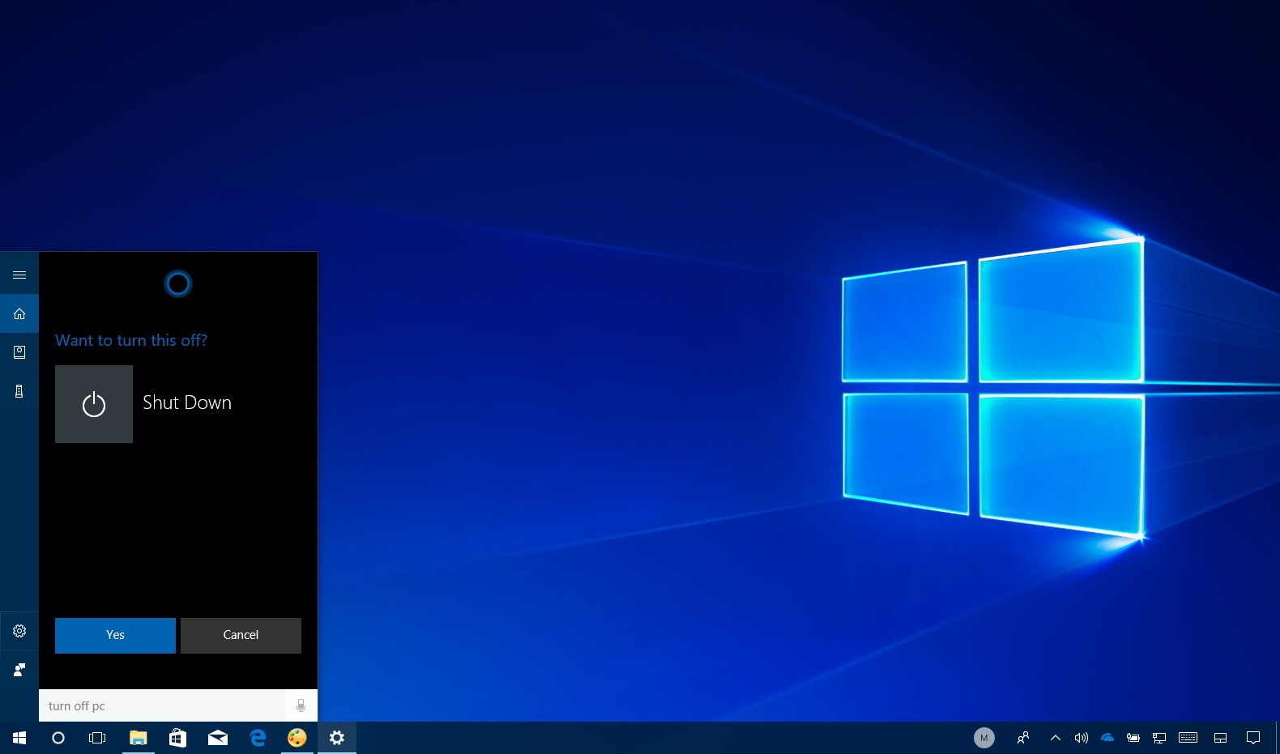Screen dimensions: 1280x754
Task: Open Cortana Devices icon in sidebar
Action: [x=19, y=391]
